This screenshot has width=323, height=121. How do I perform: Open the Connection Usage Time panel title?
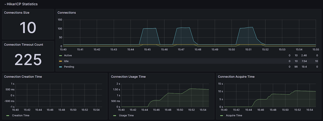coord(128,77)
